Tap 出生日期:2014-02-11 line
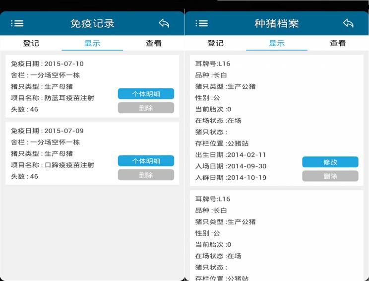 pyautogui.click(x=231, y=155)
